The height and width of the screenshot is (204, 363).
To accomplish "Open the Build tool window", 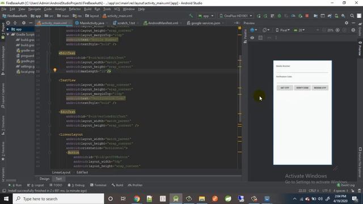I will click(x=117, y=185).
